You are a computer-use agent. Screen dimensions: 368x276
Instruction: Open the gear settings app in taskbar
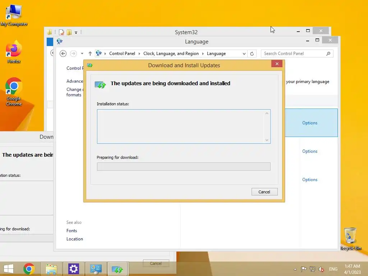tap(73, 269)
